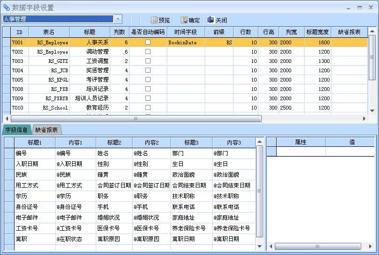Maximize the 数据字段设置 window
Screen dimensions: 379x255
[x=359, y=7]
